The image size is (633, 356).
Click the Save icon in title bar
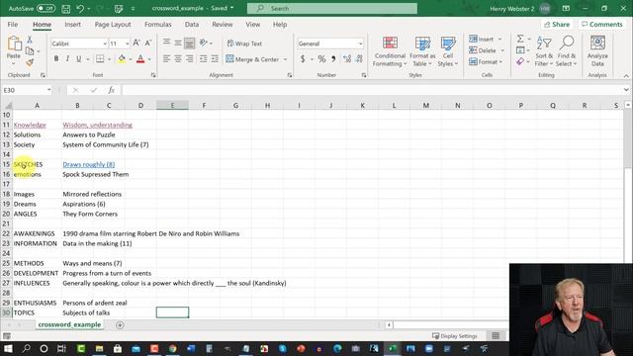point(66,9)
